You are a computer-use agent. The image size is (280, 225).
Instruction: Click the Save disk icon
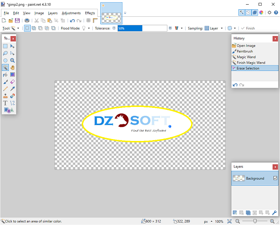pyautogui.click(x=17, y=21)
